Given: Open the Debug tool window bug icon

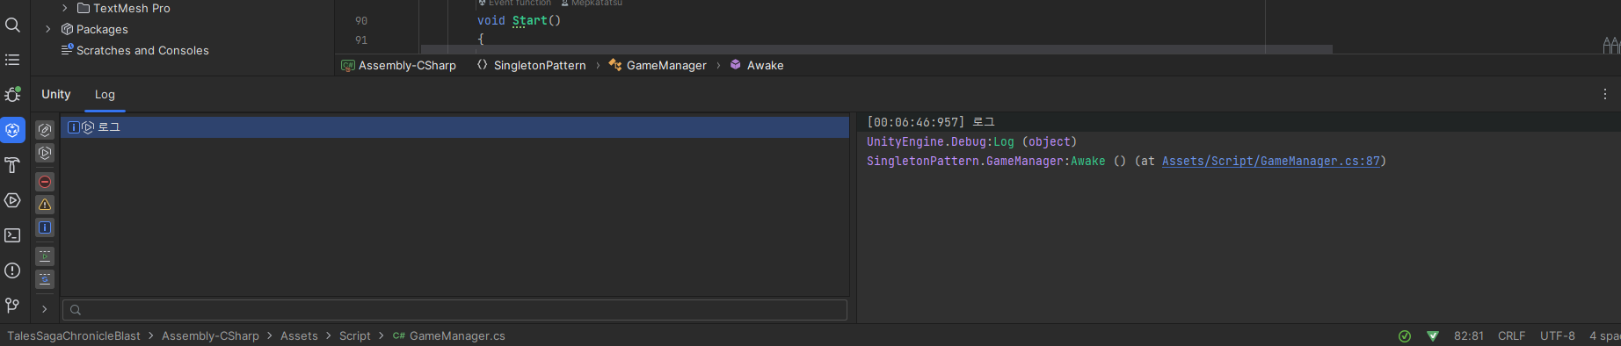Looking at the screenshot, I should (12, 94).
